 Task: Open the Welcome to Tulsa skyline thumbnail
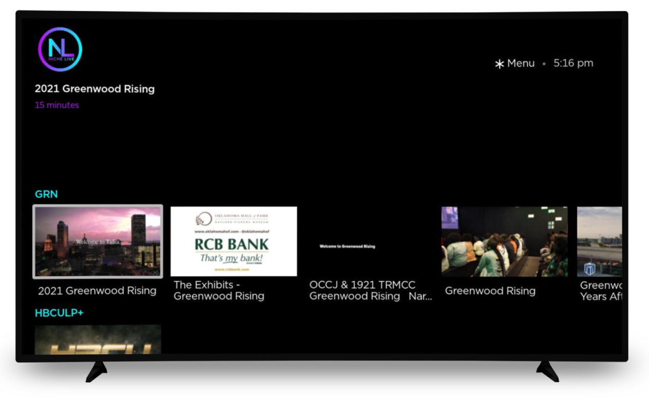[98, 241]
